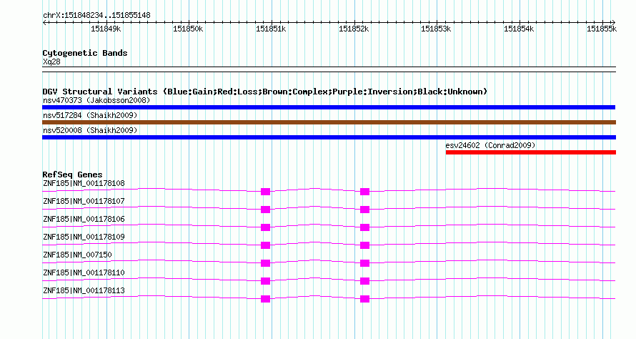Click the Cytogenetic Bands track heading
This screenshot has width=636, height=339.
85,53
